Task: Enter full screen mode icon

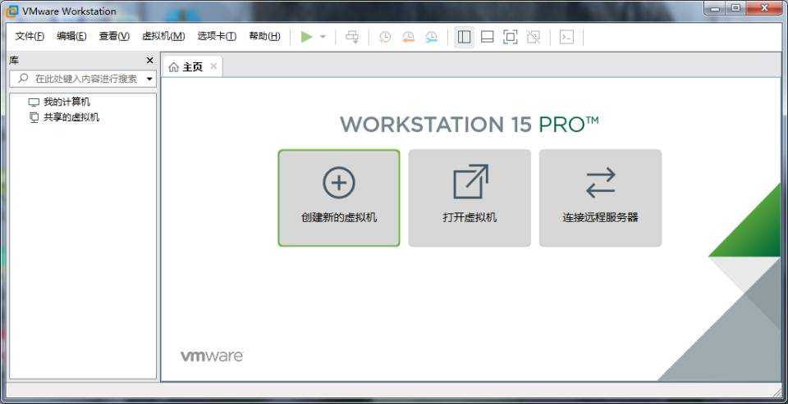Action: click(510, 37)
